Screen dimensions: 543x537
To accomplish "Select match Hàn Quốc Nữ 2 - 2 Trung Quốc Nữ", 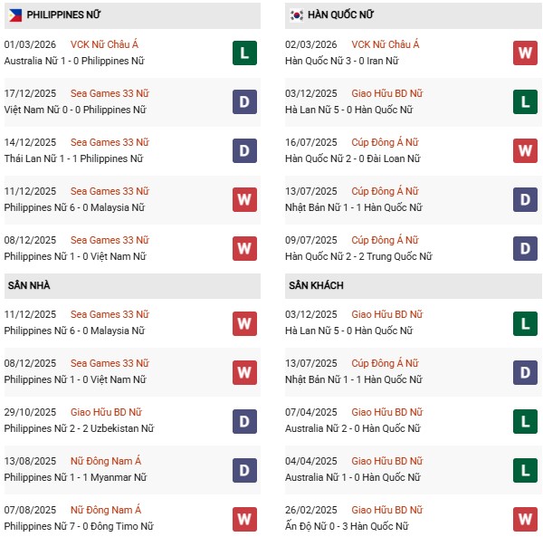I will coord(359,256).
